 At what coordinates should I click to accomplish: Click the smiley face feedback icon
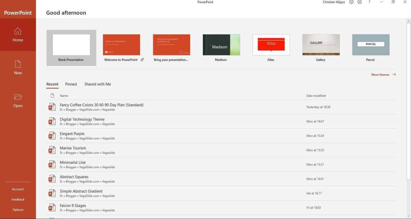(x=351, y=2)
